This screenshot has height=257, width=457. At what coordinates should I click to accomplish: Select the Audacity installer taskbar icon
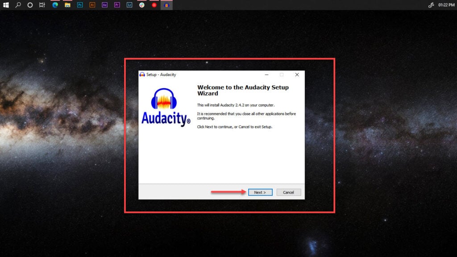point(167,5)
